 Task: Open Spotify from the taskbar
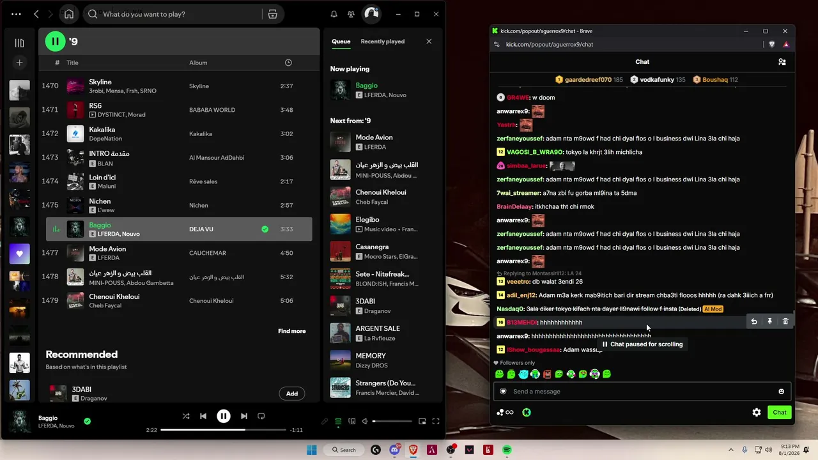pos(507,450)
